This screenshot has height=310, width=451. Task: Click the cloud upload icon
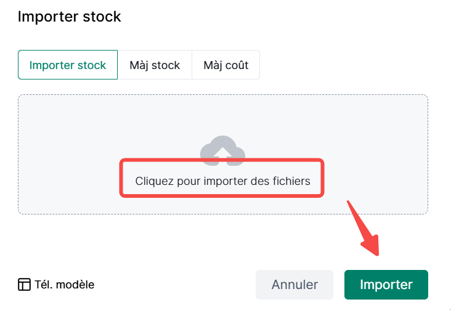(x=222, y=149)
